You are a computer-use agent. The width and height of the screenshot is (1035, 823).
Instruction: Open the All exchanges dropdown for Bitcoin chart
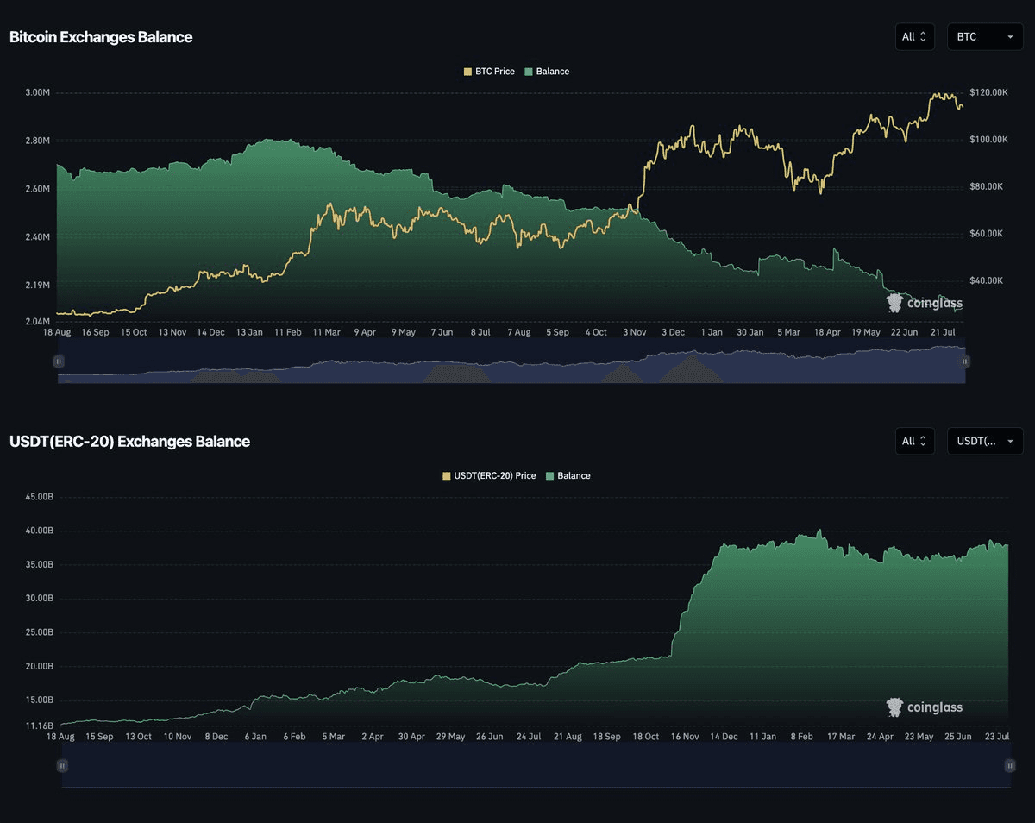point(914,37)
